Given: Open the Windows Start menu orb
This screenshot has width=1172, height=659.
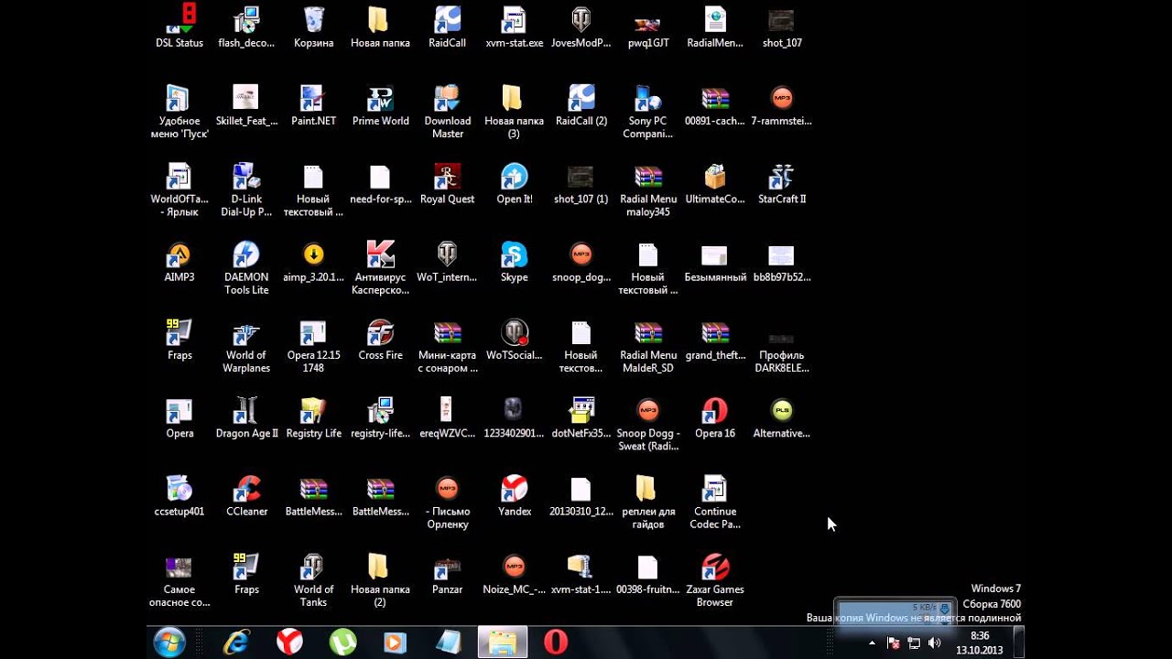Looking at the screenshot, I should point(170,643).
